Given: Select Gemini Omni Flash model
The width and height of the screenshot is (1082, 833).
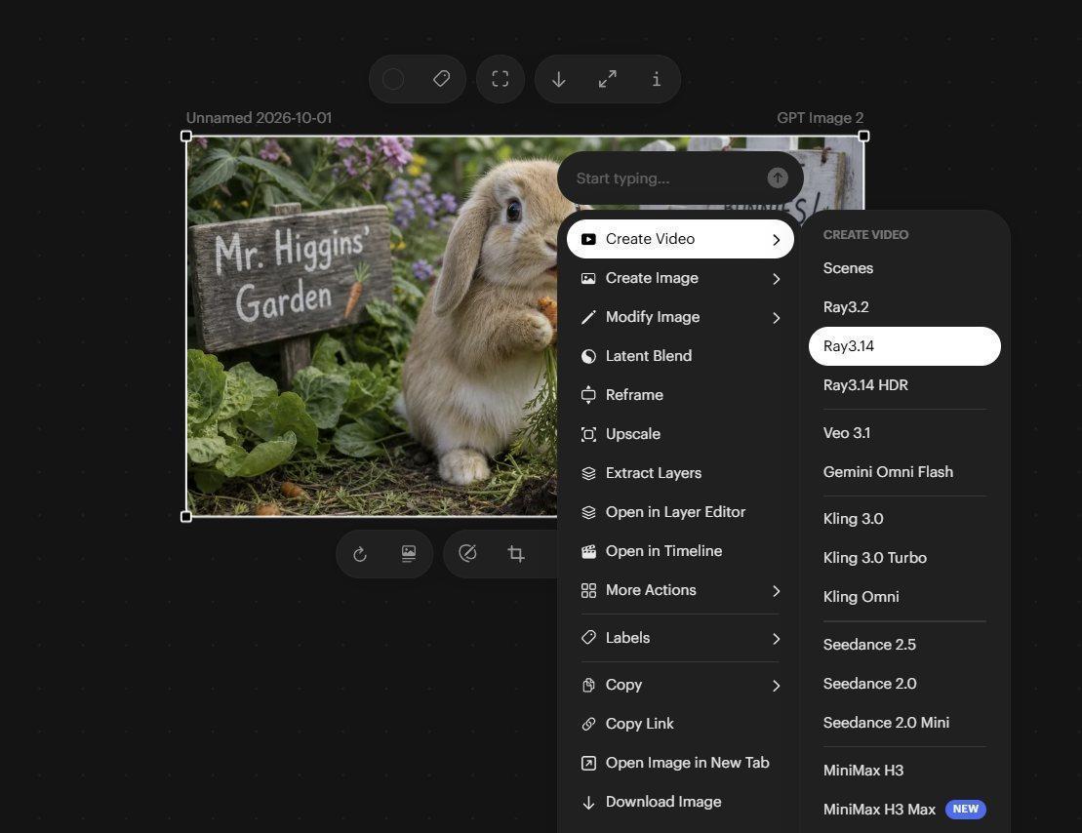Looking at the screenshot, I should 904,472.
